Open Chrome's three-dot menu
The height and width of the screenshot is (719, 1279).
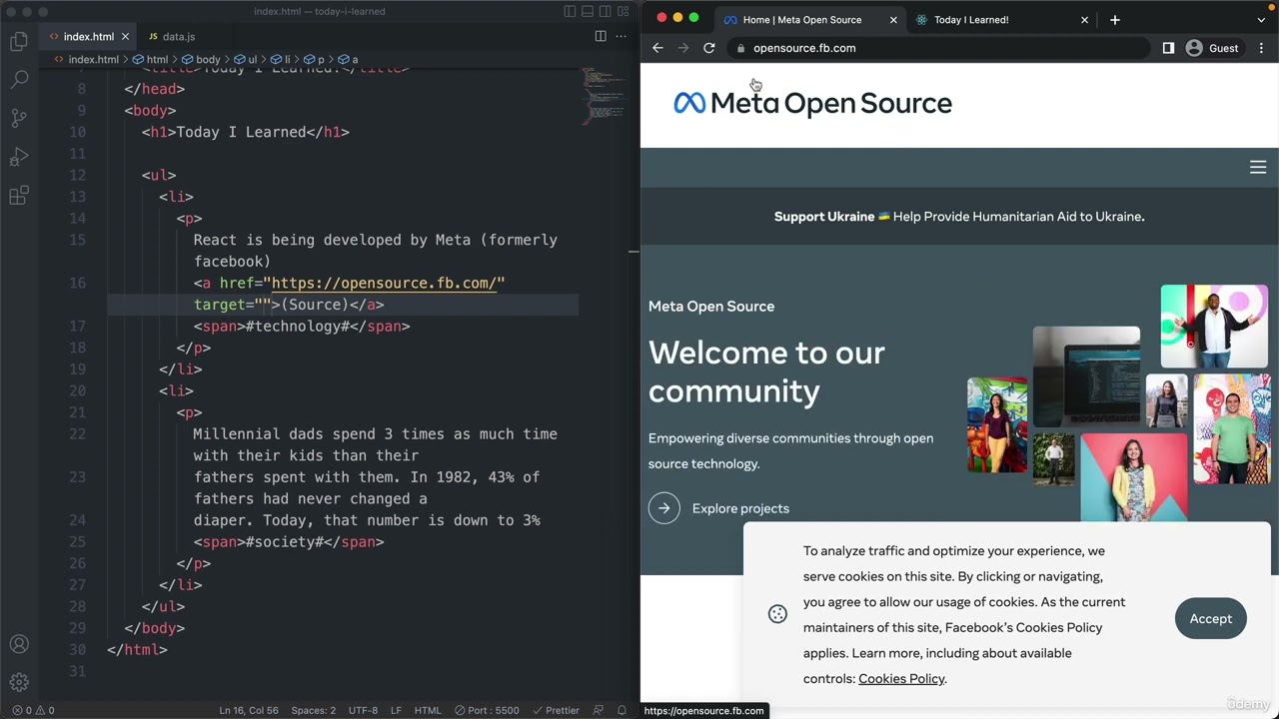1261,48
